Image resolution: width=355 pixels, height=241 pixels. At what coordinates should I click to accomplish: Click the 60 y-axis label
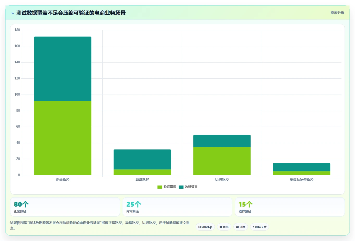click(18, 127)
